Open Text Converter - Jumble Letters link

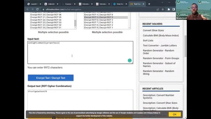point(160,46)
